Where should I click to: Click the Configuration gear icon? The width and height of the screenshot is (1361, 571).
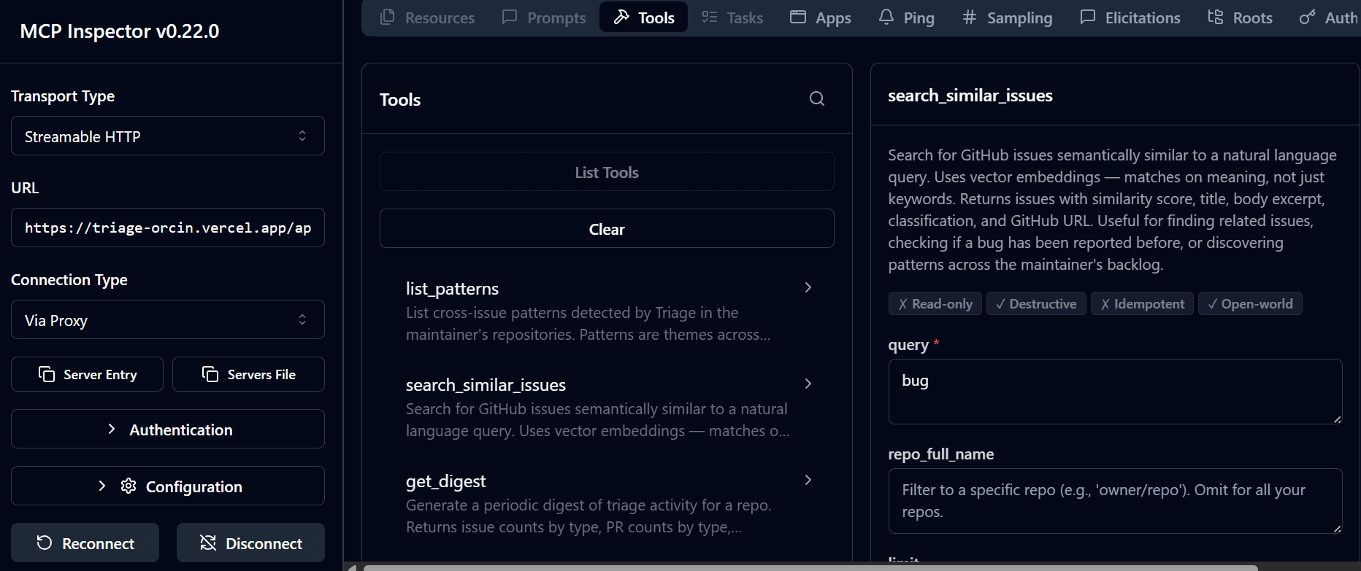[129, 486]
